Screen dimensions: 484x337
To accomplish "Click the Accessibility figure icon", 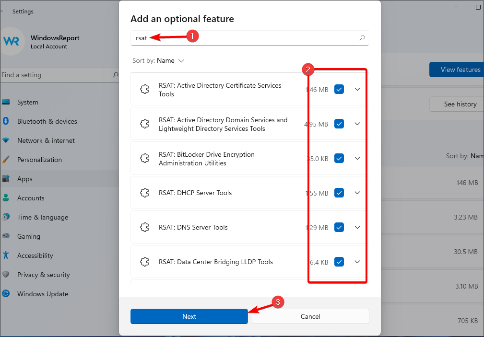I will 6,256.
